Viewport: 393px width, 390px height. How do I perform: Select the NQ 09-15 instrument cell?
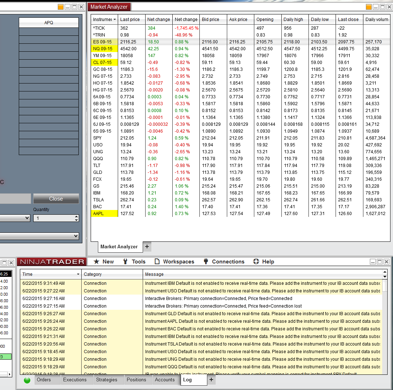pos(104,49)
